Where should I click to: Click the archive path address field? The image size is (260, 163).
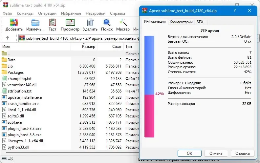(x=79, y=38)
